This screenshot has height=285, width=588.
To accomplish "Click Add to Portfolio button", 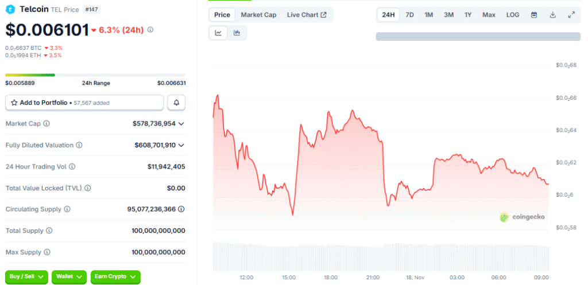I will [x=84, y=103].
